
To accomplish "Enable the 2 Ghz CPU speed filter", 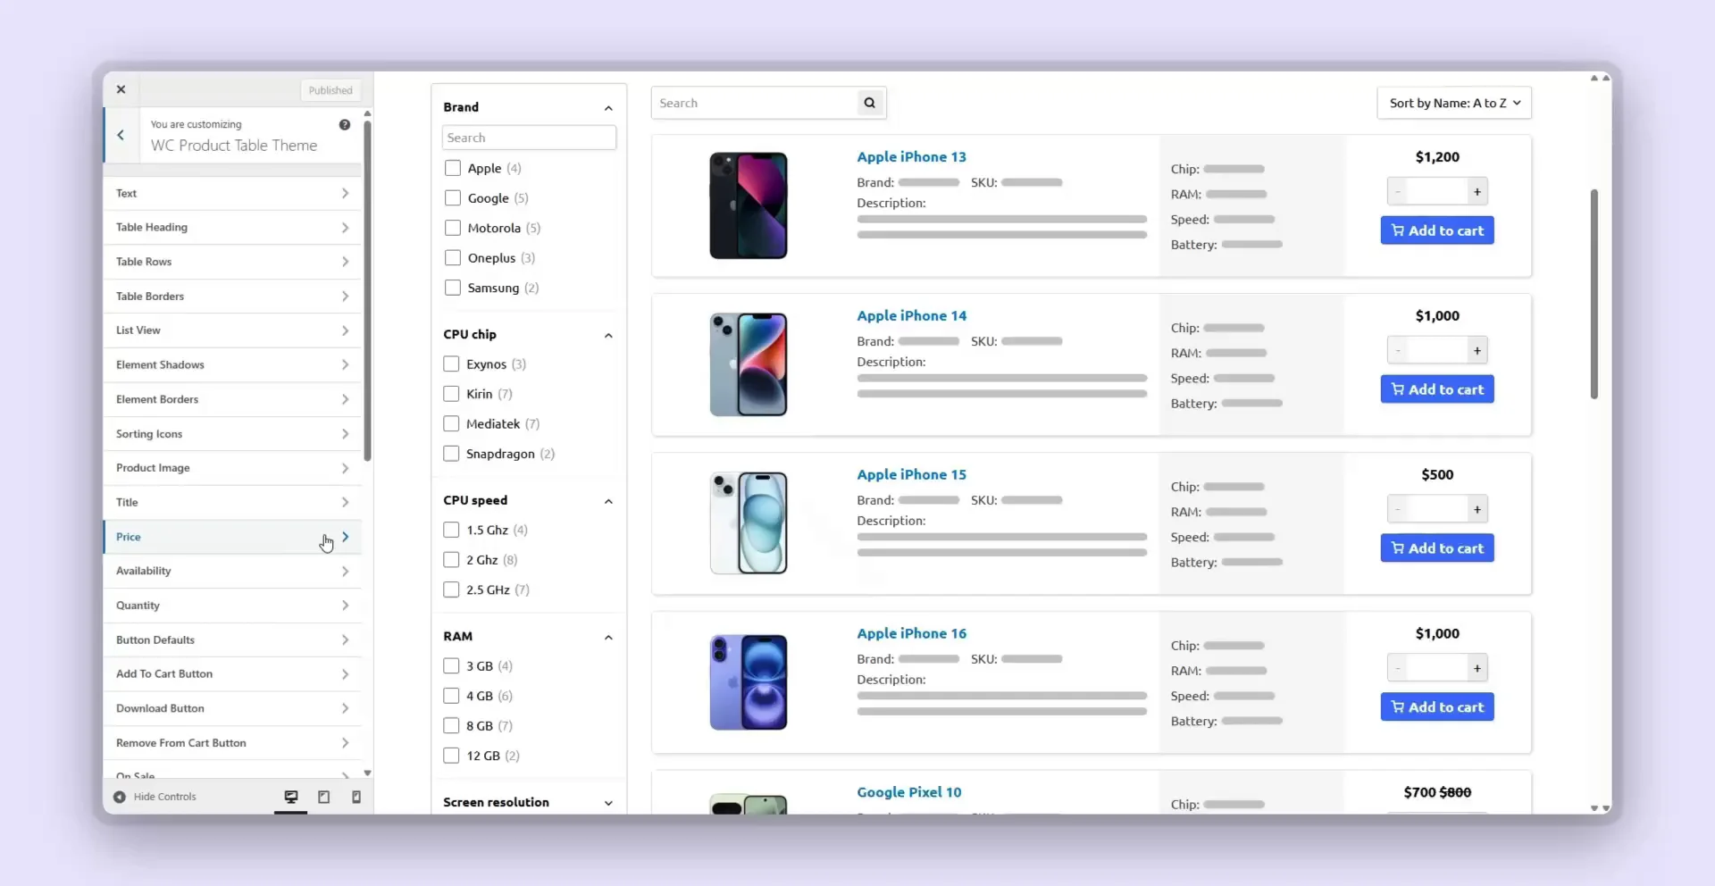I will (451, 560).
